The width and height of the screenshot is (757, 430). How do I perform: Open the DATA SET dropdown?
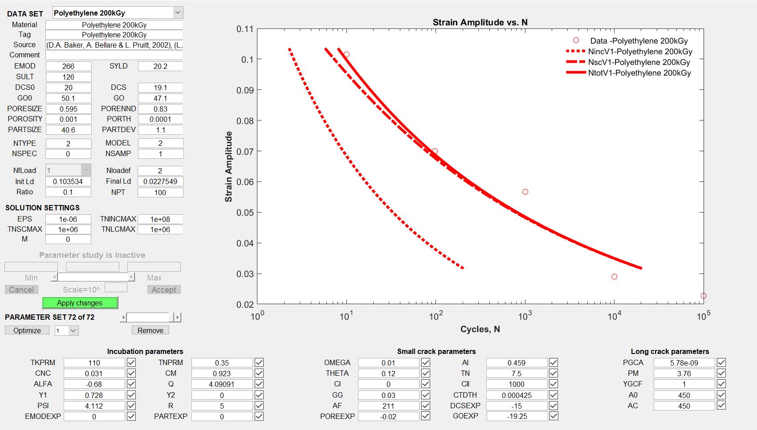(177, 12)
